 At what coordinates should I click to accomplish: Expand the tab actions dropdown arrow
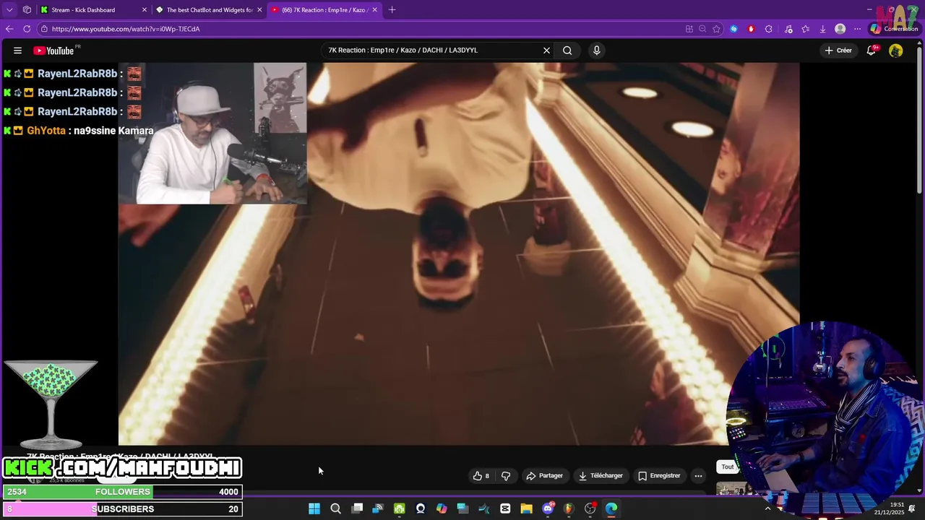[9, 10]
